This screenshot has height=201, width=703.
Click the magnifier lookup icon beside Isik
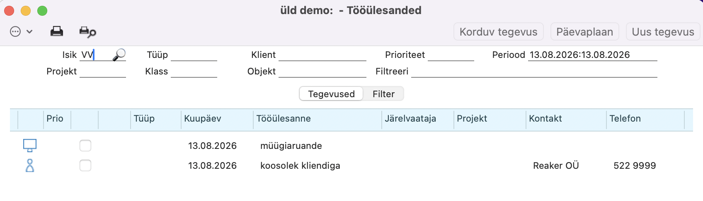coord(119,55)
